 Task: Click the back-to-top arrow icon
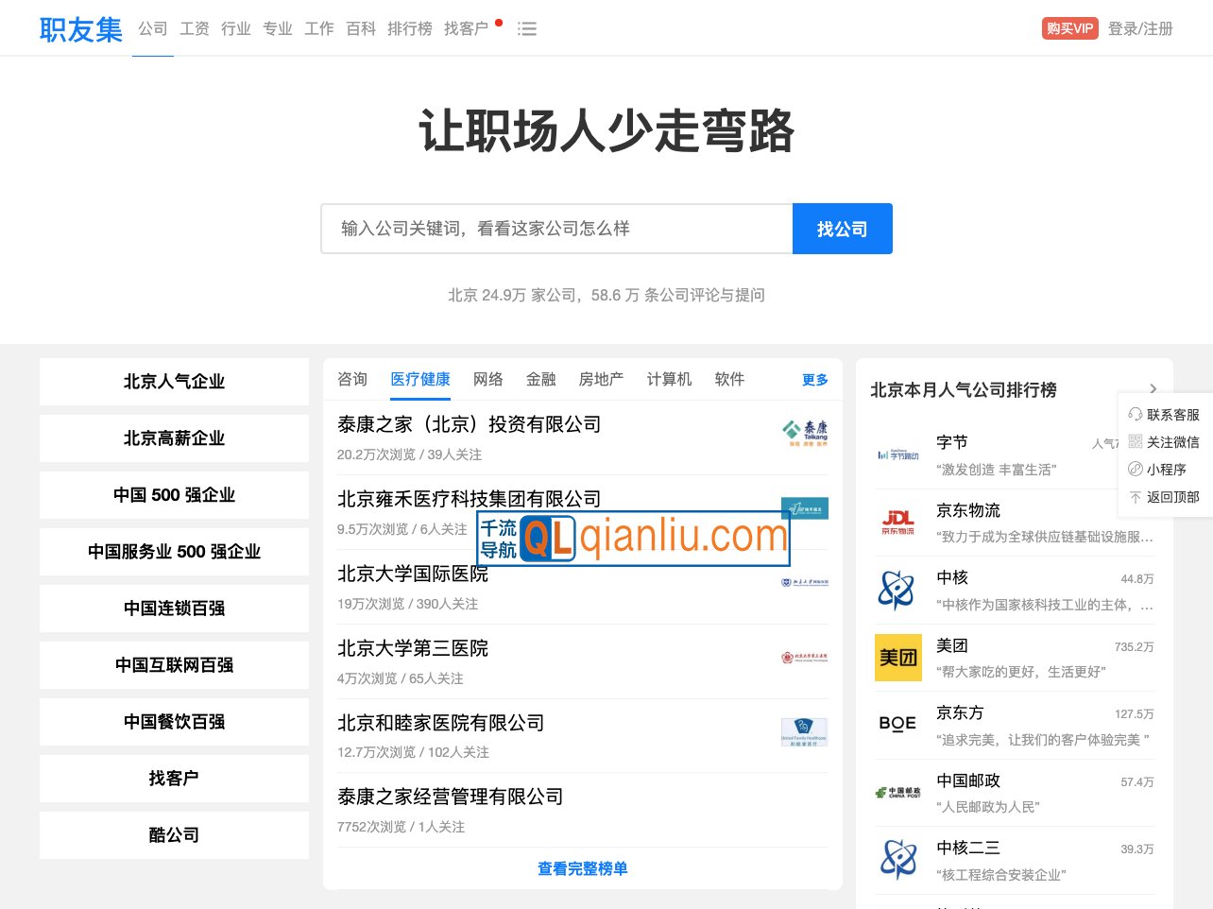pyautogui.click(x=1136, y=496)
